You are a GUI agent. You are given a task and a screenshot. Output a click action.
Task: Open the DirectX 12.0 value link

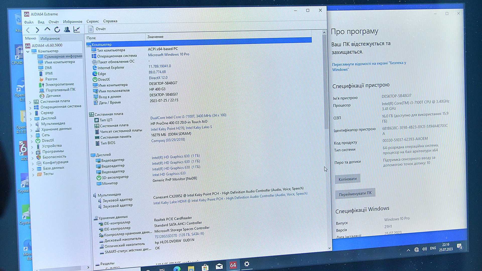[158, 78]
